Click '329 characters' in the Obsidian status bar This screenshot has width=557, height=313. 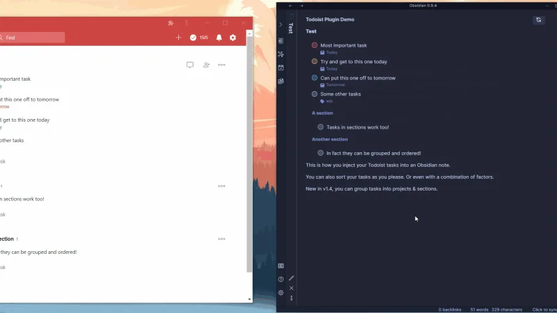pos(507,310)
